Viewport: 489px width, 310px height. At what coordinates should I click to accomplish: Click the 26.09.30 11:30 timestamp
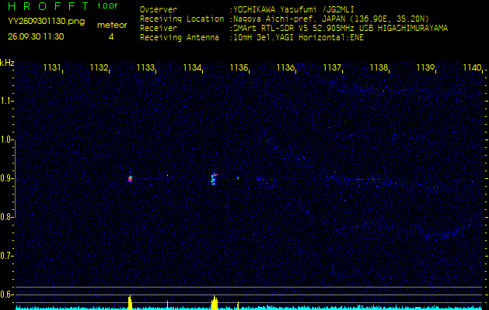click(36, 36)
